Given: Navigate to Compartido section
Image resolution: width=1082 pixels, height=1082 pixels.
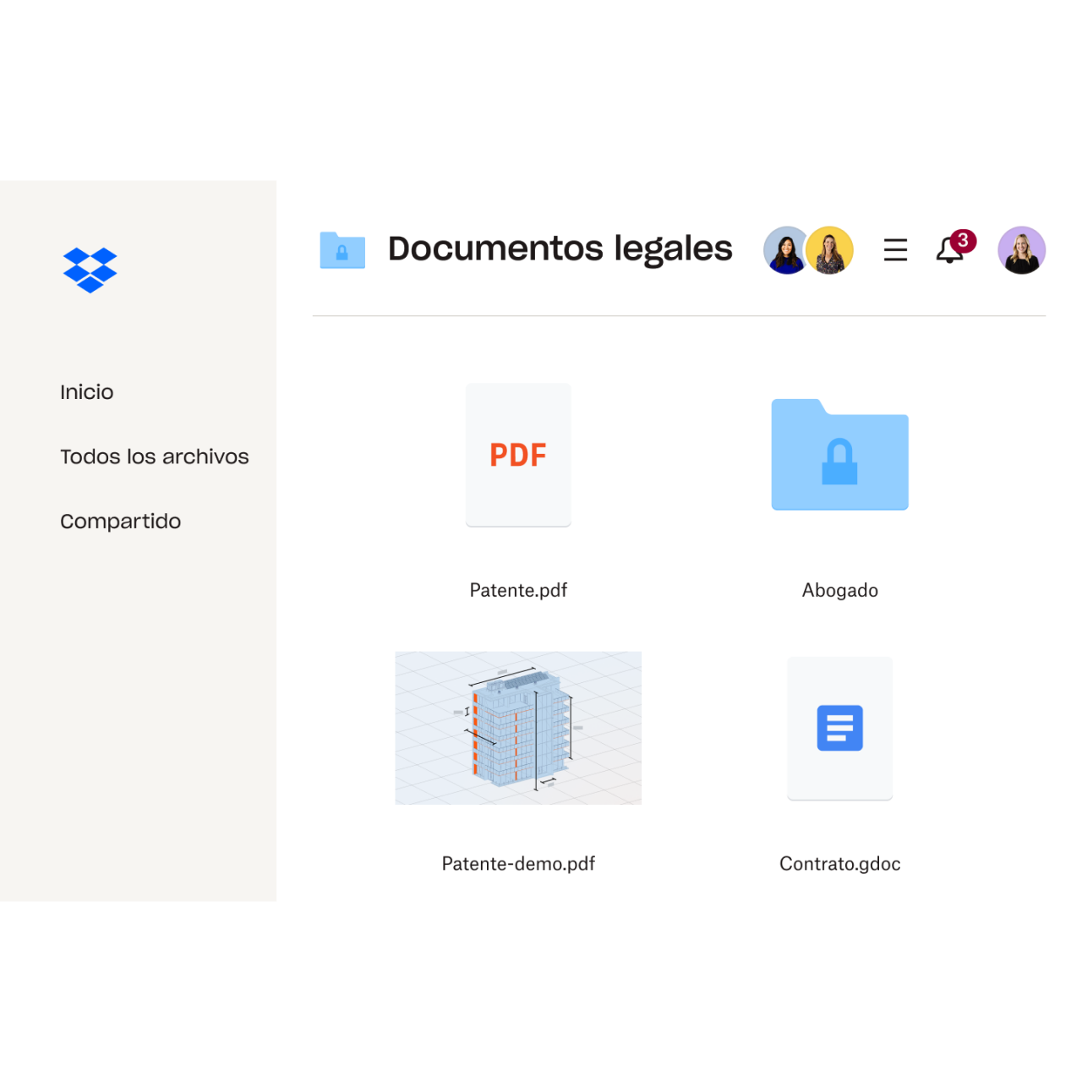Looking at the screenshot, I should pos(120,521).
